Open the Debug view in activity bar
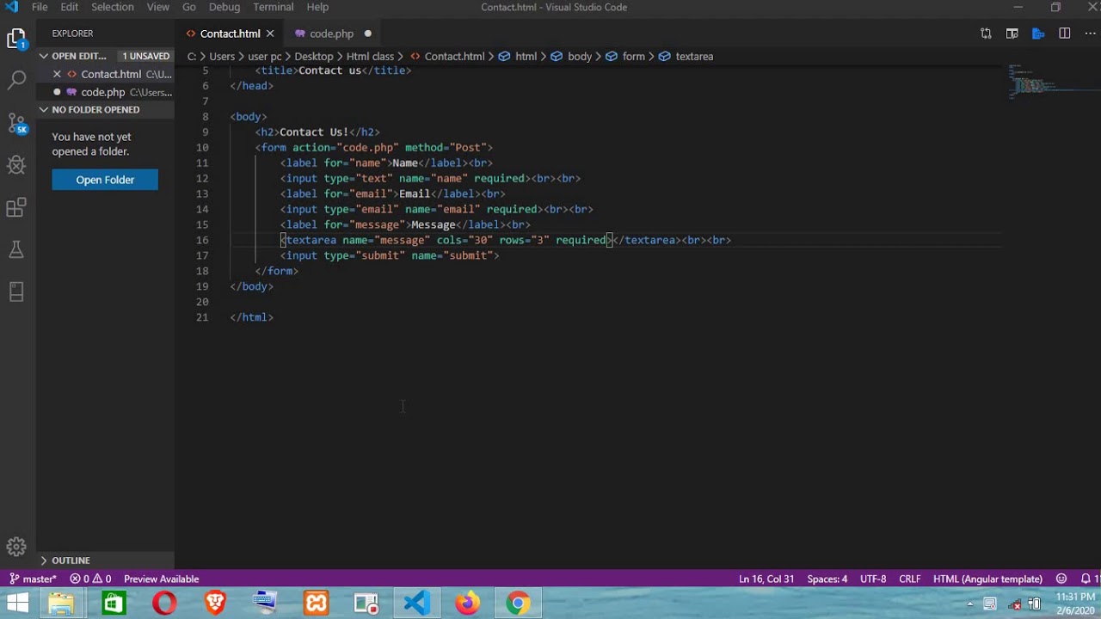 coord(16,165)
